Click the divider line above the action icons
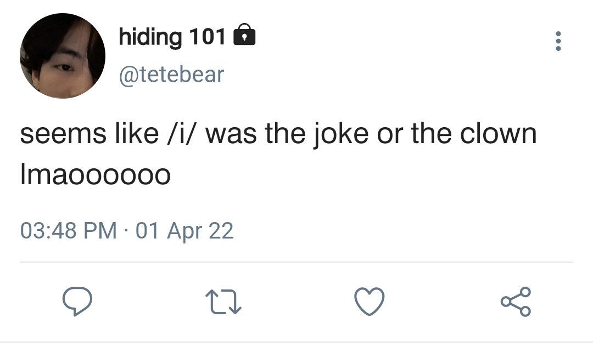Screen dimensions: 593x352 click(296, 262)
